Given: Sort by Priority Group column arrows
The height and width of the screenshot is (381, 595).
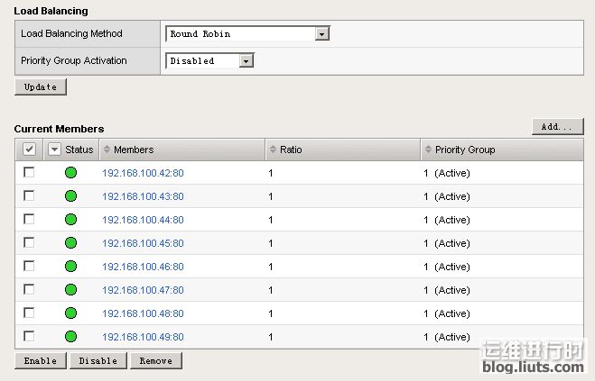Looking at the screenshot, I should click(x=429, y=150).
